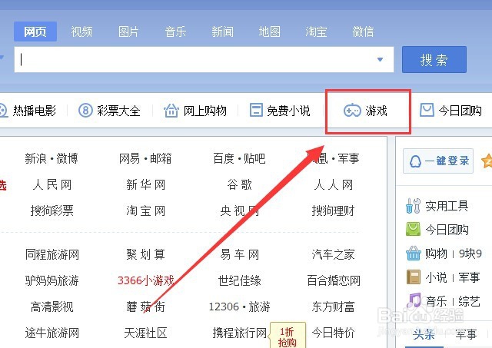Visit the 聚划算 link

(x=145, y=254)
